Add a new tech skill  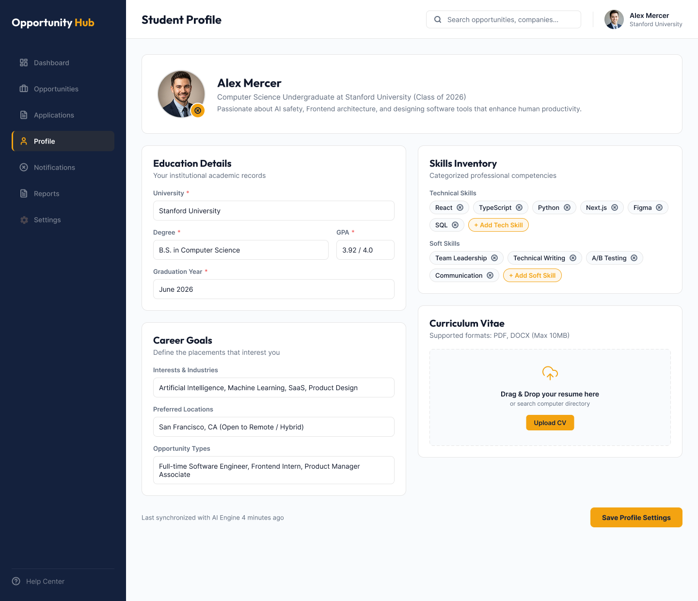[x=498, y=225]
